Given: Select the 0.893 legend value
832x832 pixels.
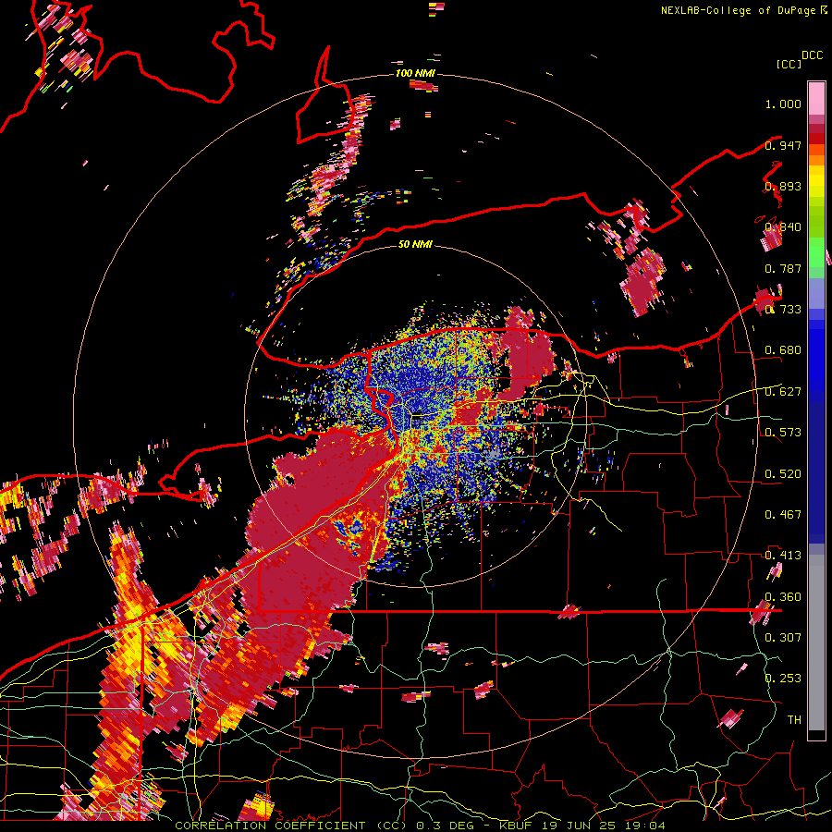Looking at the screenshot, I should click(x=783, y=186).
